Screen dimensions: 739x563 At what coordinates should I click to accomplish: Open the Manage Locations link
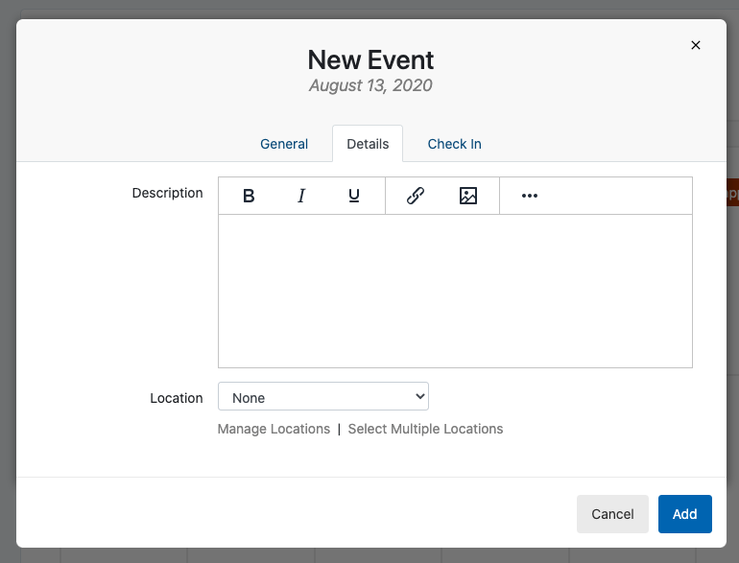pos(274,429)
